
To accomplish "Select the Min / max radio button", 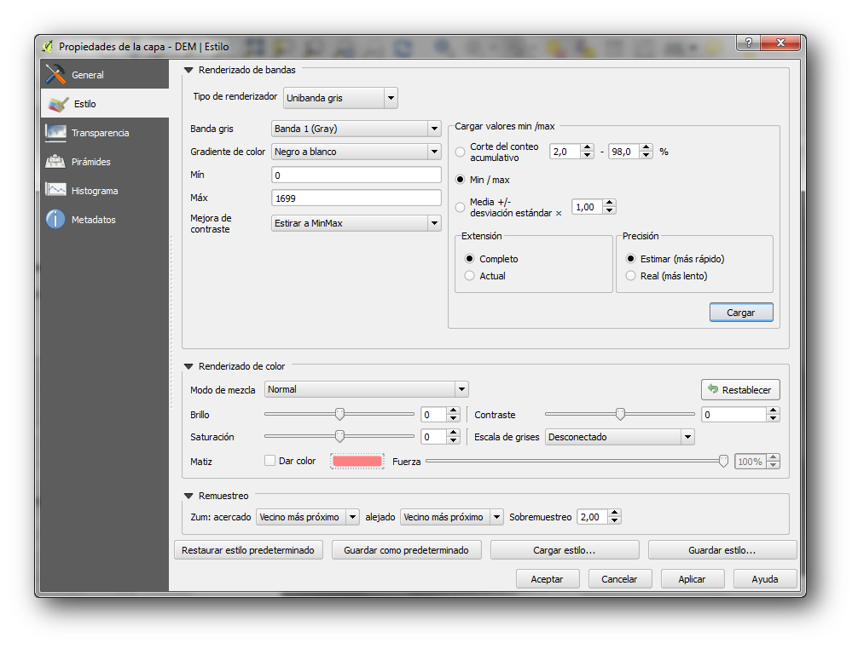I will 461,180.
